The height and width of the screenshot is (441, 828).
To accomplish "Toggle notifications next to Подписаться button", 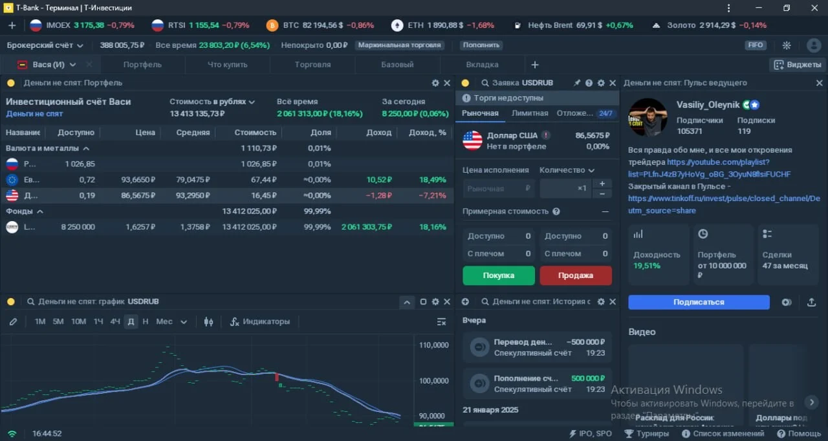I will [787, 302].
